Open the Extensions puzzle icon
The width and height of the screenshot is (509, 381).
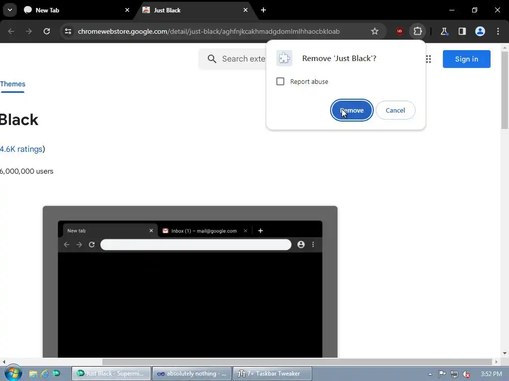click(418, 31)
